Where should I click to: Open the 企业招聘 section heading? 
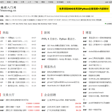pos(50,95)
